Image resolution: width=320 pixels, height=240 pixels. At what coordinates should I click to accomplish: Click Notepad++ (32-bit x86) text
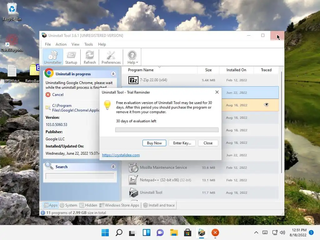pos(159,180)
